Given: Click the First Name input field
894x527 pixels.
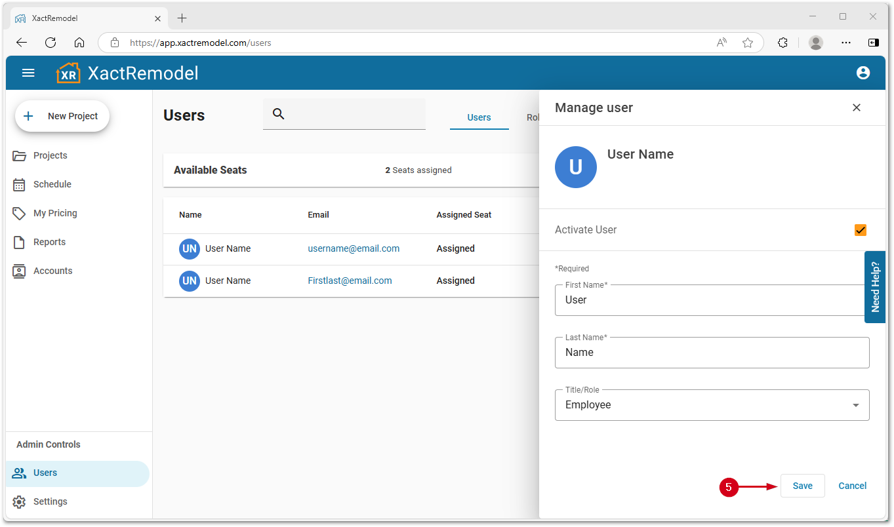Looking at the screenshot, I should click(x=708, y=300).
